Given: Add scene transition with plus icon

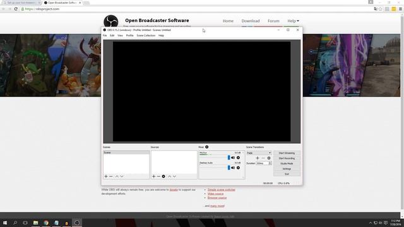Looking at the screenshot, I should point(258,158).
